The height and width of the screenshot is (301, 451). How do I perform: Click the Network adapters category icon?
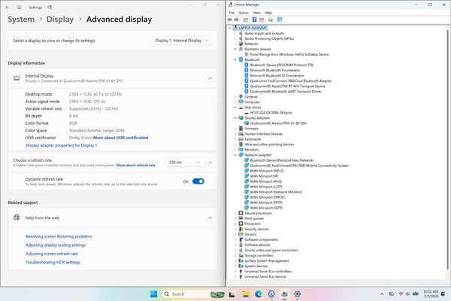241,155
